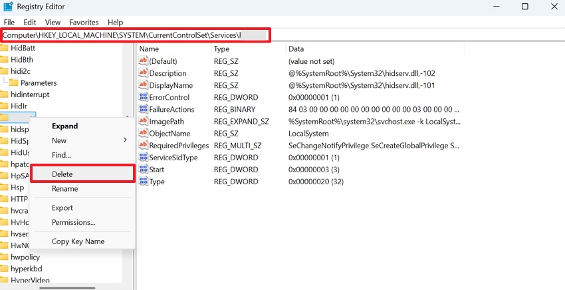The width and height of the screenshot is (565, 290).
Task: Choose Find... from the context menu
Action: tap(82, 155)
